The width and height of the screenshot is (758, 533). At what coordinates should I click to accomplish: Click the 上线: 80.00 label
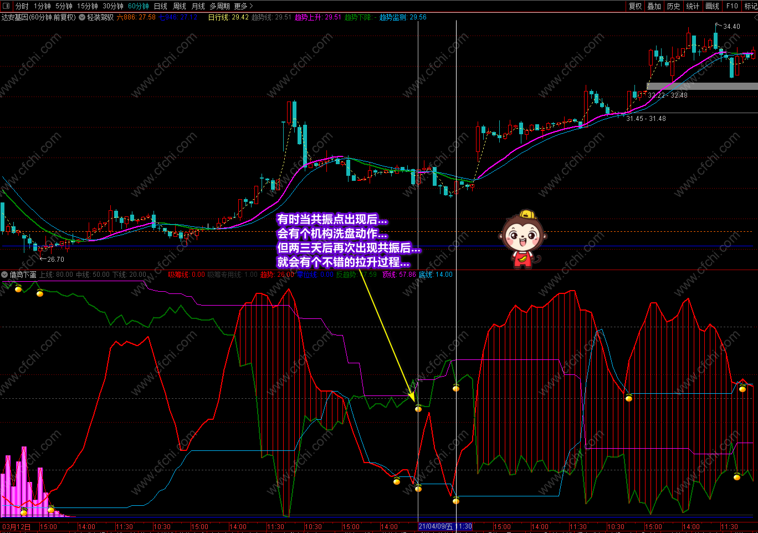[x=56, y=275]
